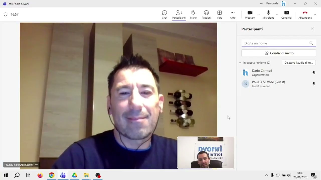Open Reazioni emoji menu
Image resolution: width=321 pixels, height=180 pixels.
[x=206, y=15]
